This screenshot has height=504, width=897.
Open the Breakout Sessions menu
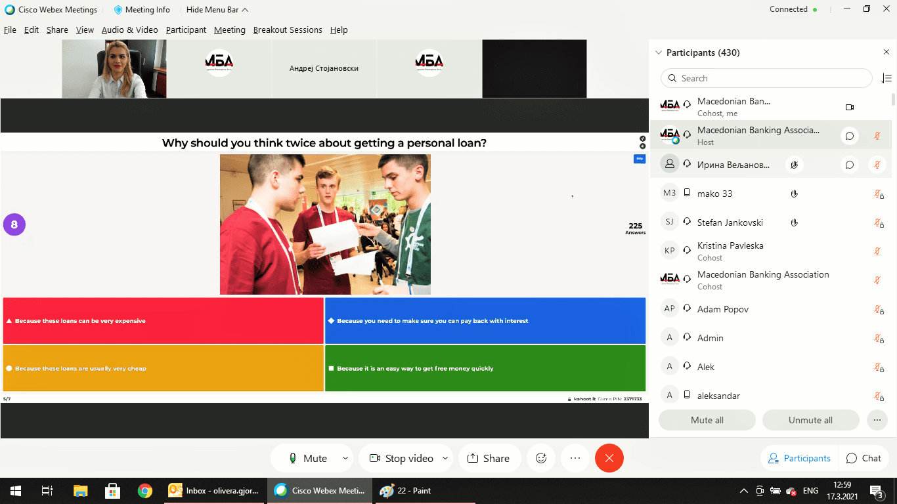tap(288, 30)
